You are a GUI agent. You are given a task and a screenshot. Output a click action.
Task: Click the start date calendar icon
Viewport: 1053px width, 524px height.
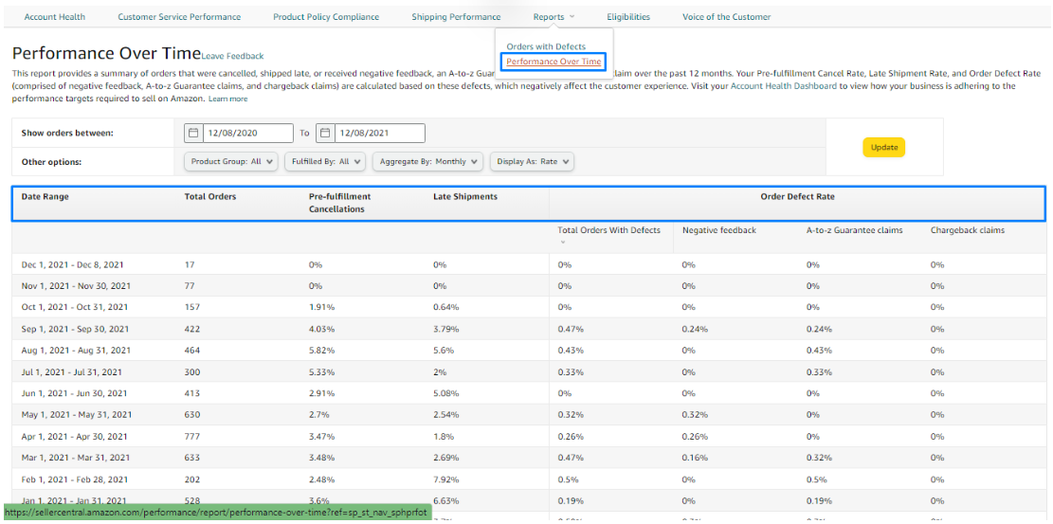coord(193,134)
